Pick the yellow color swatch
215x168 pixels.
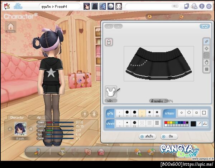click(x=171, y=123)
